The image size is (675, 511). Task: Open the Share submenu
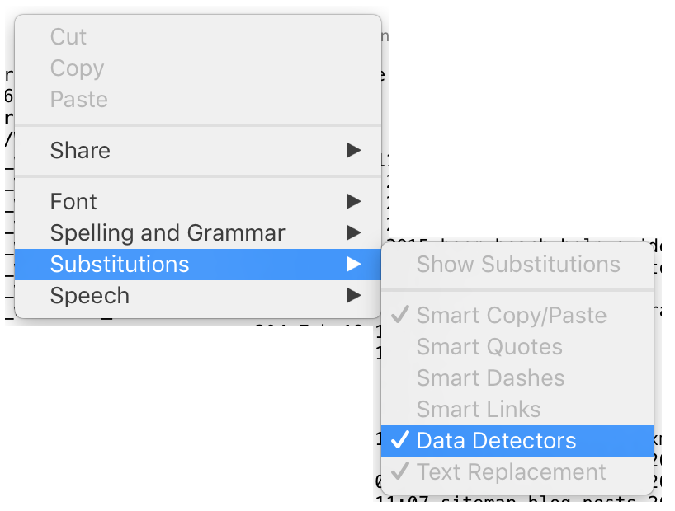(198, 150)
